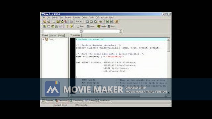Open the Debug menu
212x119 pixels.
click(x=84, y=18)
